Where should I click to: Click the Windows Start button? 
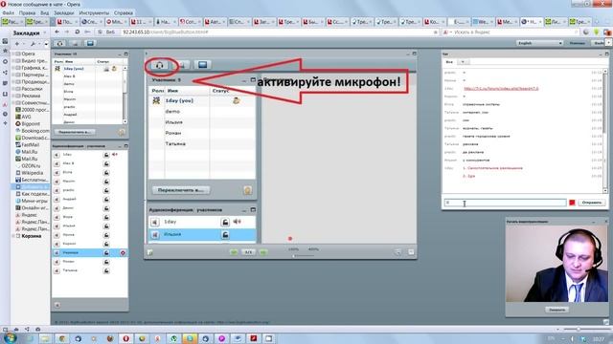[11, 337]
